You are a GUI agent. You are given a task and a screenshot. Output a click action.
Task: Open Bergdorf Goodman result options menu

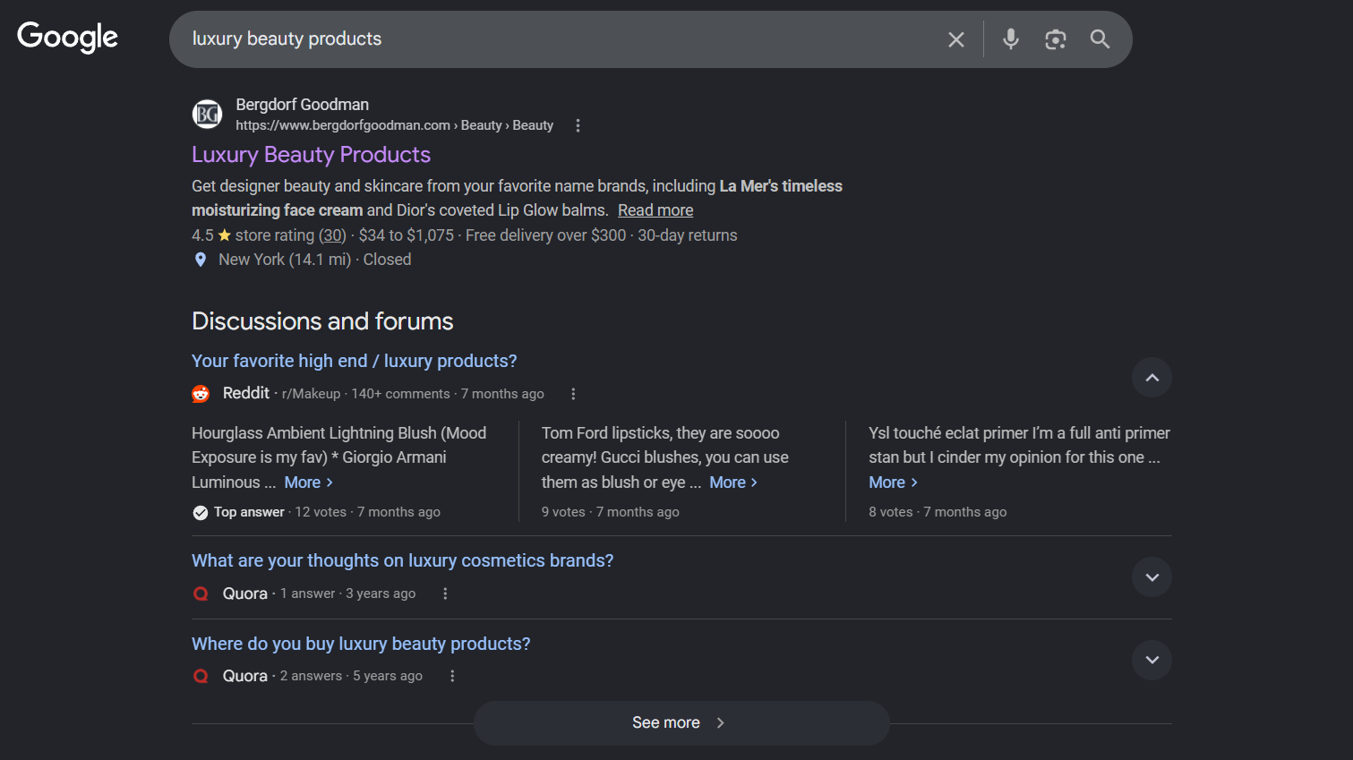click(x=578, y=126)
